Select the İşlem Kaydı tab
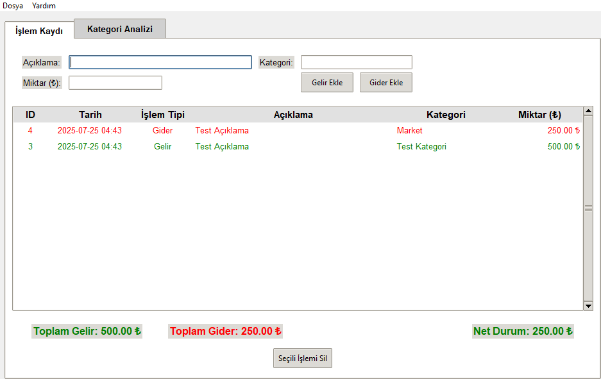 click(39, 31)
